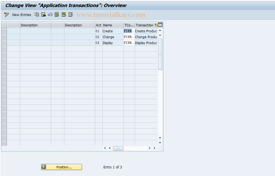Viewport: 275px width, 176px height.
Task: Select the row for activity 02 Change
Action: [4, 37]
